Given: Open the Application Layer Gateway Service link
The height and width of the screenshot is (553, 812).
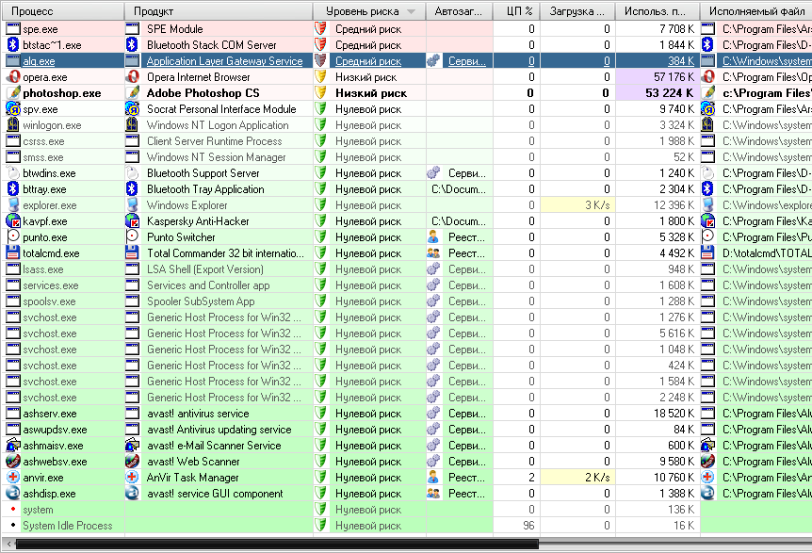Looking at the screenshot, I should (x=224, y=61).
